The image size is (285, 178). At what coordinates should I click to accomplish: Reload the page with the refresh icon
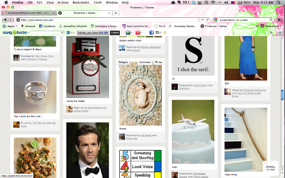click(x=208, y=20)
